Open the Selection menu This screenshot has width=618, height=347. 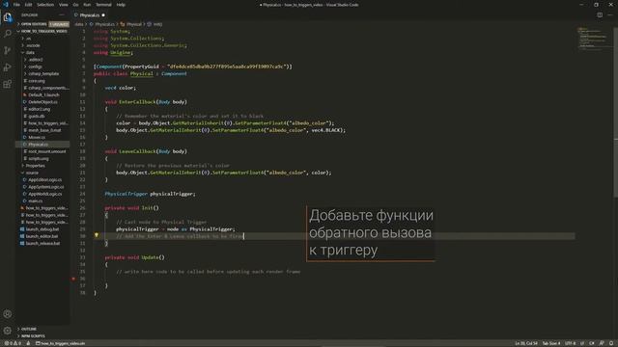point(45,5)
